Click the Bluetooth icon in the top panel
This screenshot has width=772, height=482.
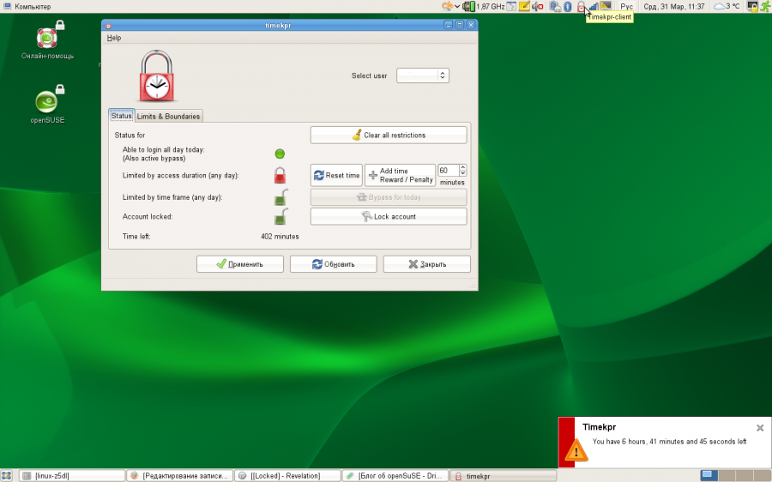click(568, 6)
